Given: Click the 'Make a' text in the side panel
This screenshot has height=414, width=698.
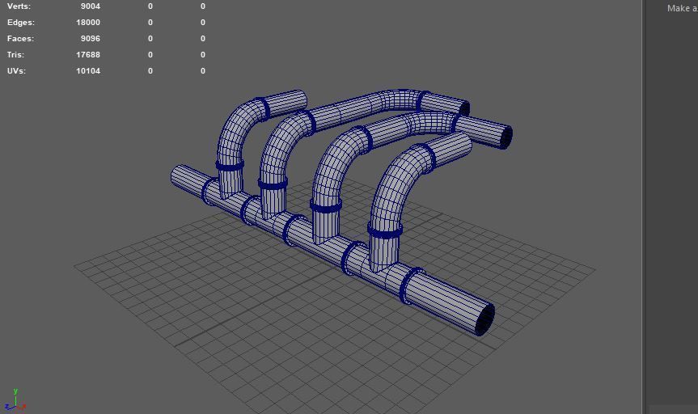Looking at the screenshot, I should tap(683, 8).
